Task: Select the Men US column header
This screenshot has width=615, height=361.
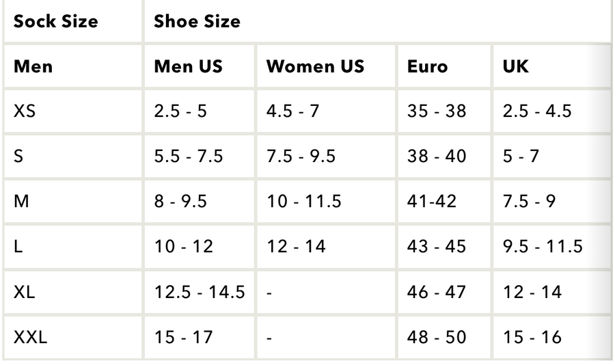Action: point(200,66)
